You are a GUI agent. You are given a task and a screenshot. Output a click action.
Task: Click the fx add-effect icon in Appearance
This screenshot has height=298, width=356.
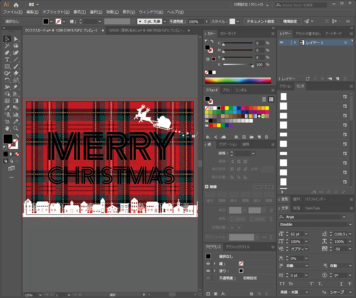point(223,294)
